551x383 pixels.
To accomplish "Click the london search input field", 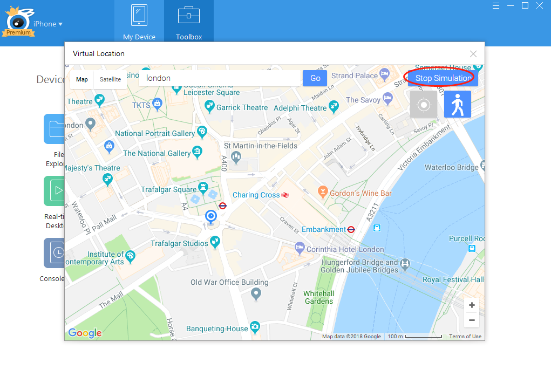I will pyautogui.click(x=220, y=78).
